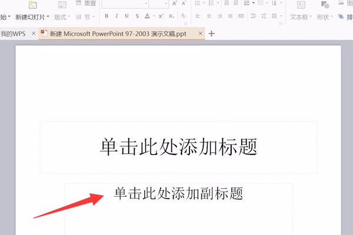Align text right
Viewport: 353px width, 235px height.
[219, 16]
